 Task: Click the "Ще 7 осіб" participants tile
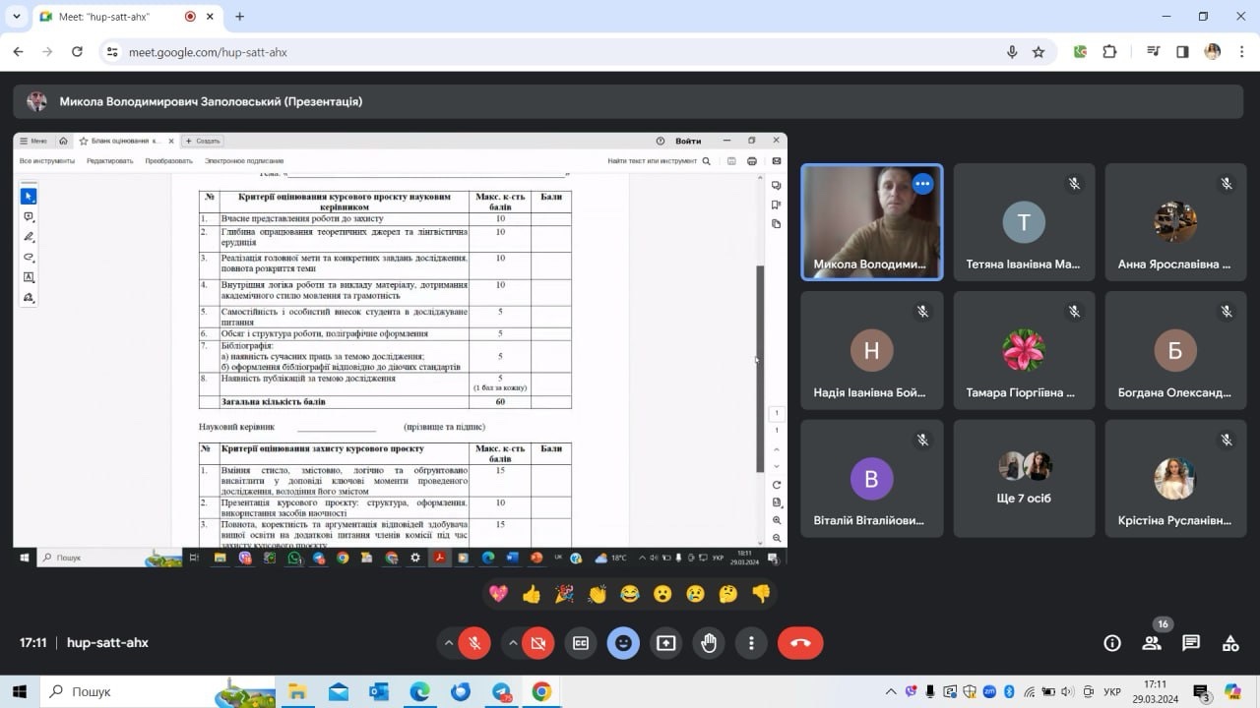(x=1024, y=479)
